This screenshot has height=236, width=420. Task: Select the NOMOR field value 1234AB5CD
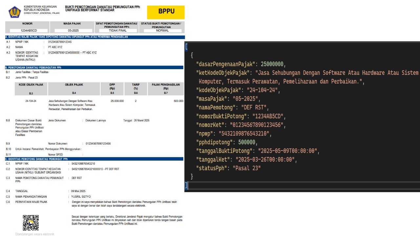pos(27,30)
